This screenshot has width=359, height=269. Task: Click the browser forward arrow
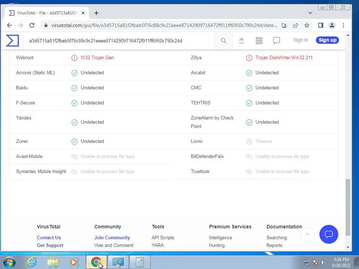pos(21,25)
